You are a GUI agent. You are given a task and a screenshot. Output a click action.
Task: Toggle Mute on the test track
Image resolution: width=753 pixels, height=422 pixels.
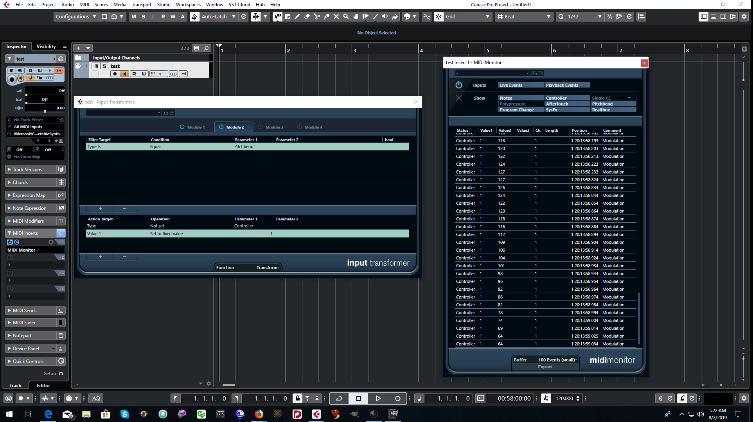pos(96,66)
